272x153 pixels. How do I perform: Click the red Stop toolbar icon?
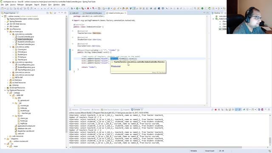(x=88, y=8)
